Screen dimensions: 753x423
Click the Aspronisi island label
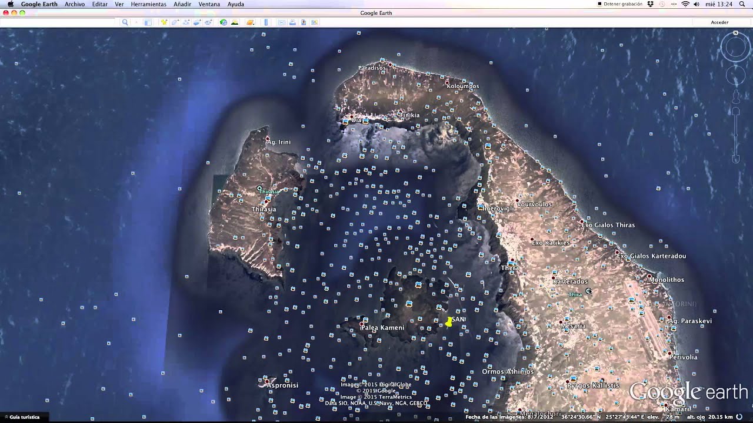[282, 385]
